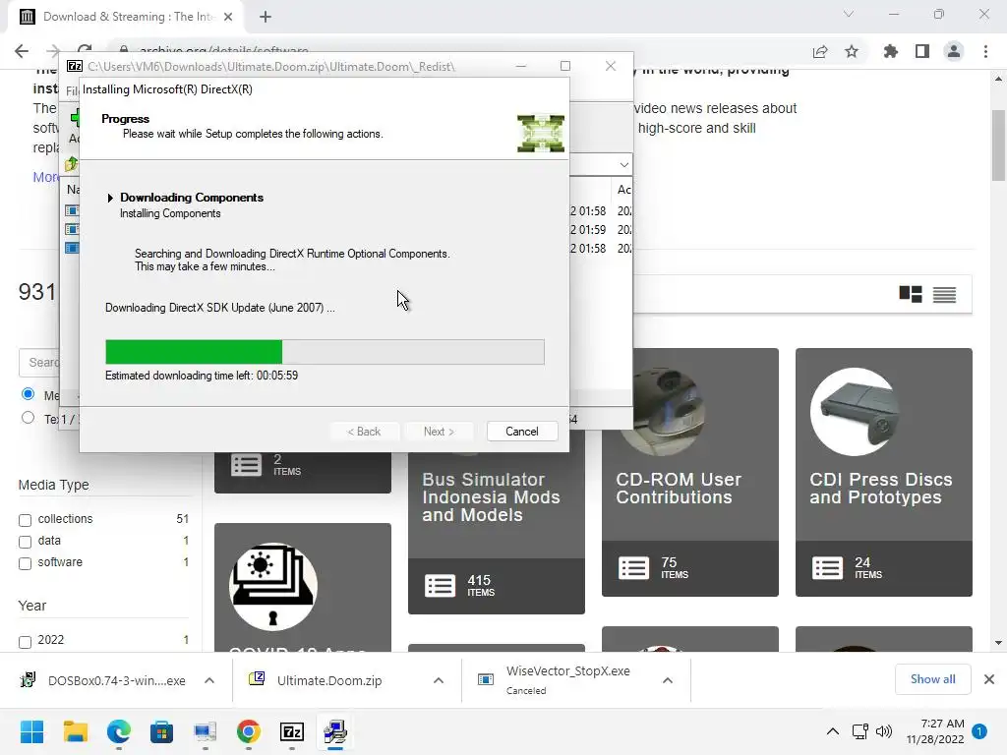Check the 2022 year filter box
Viewport: 1007px width, 755px height.
(x=25, y=642)
